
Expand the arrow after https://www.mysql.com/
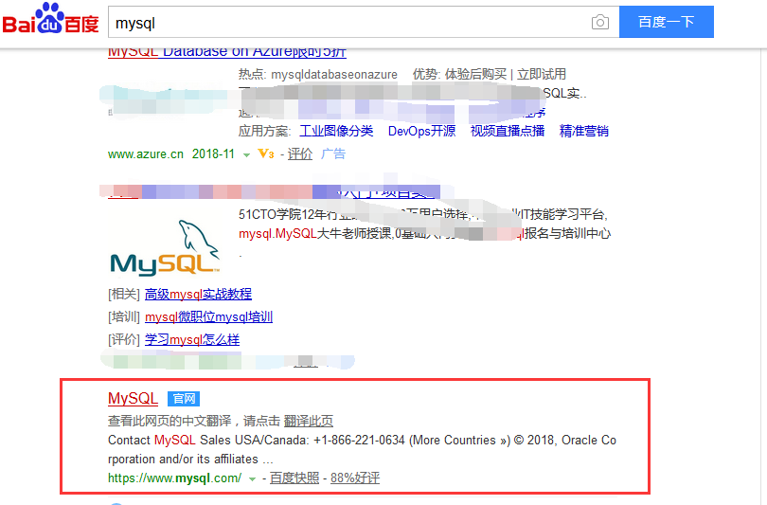click(253, 479)
